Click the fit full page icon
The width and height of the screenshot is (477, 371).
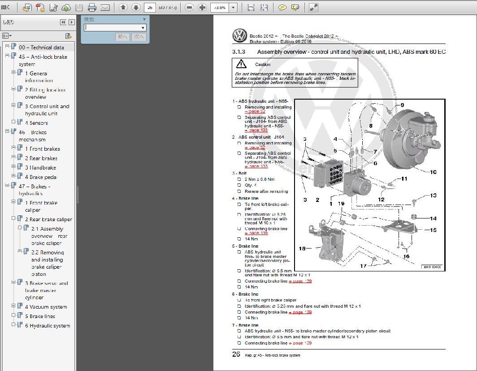point(265,8)
